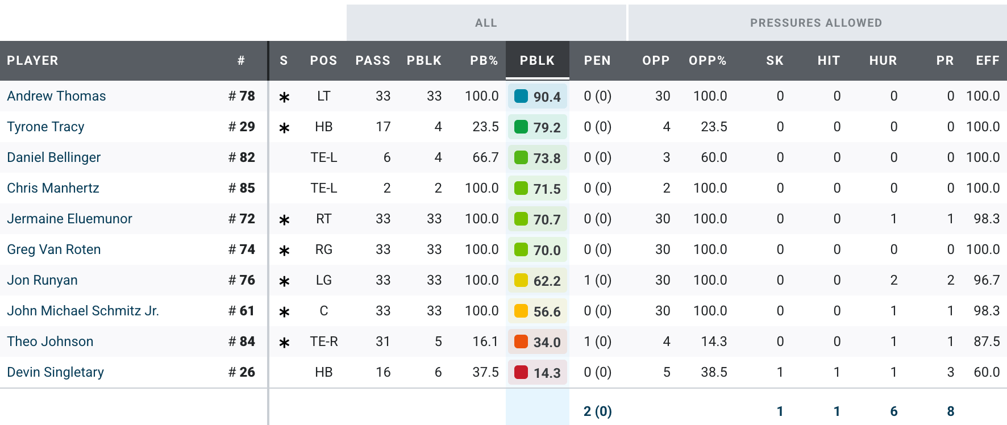Open Devin Singletary player link
Image resolution: width=1007 pixels, height=425 pixels.
click(55, 372)
